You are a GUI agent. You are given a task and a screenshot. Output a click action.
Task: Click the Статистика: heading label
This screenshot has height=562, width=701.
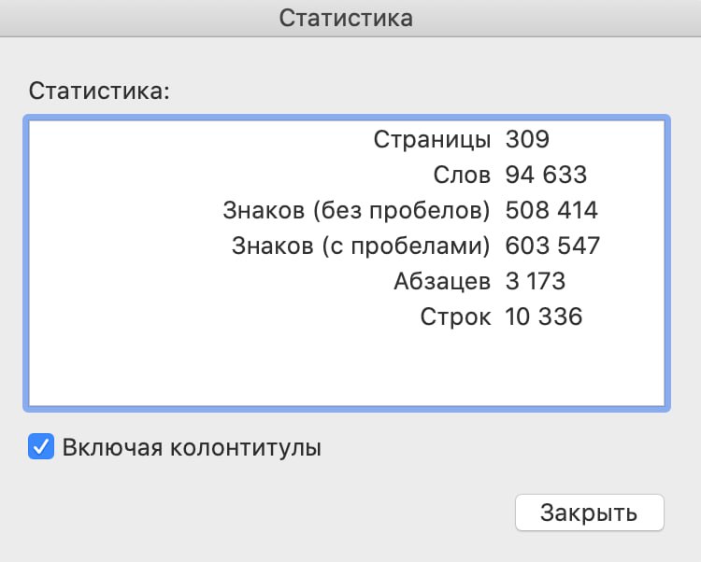point(99,91)
